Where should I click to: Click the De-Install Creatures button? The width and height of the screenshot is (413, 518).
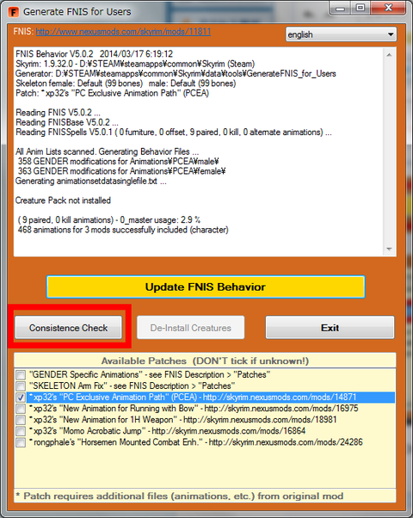(191, 327)
